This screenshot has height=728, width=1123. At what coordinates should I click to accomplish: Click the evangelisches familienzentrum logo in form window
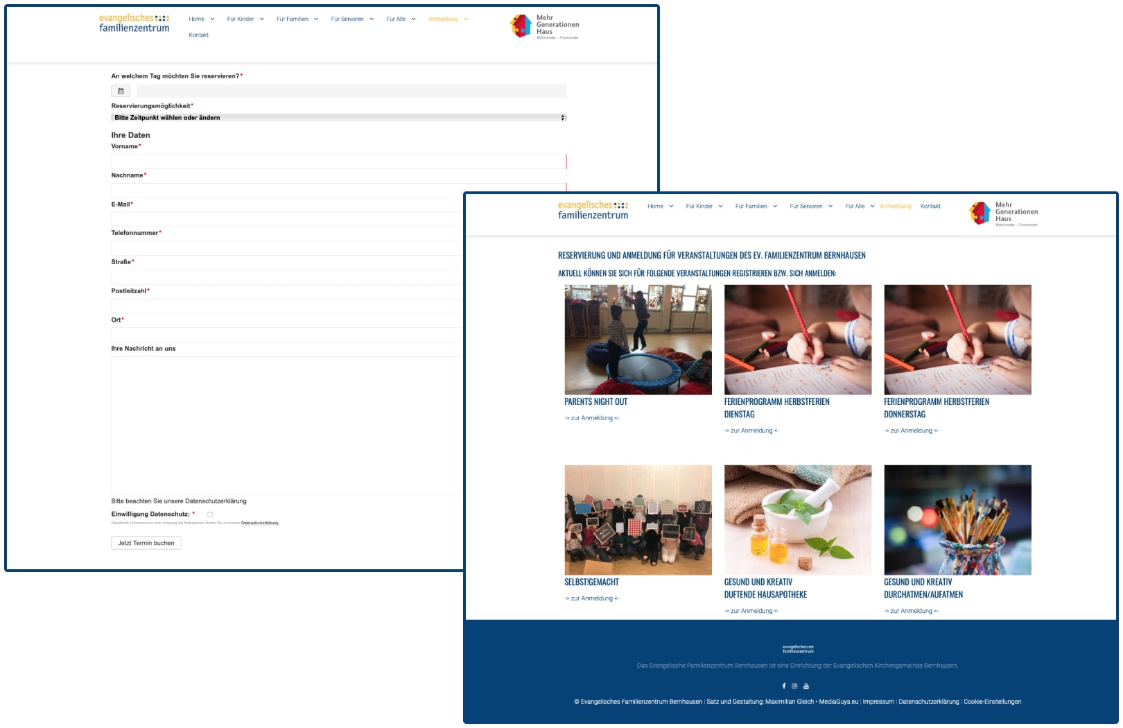point(134,24)
